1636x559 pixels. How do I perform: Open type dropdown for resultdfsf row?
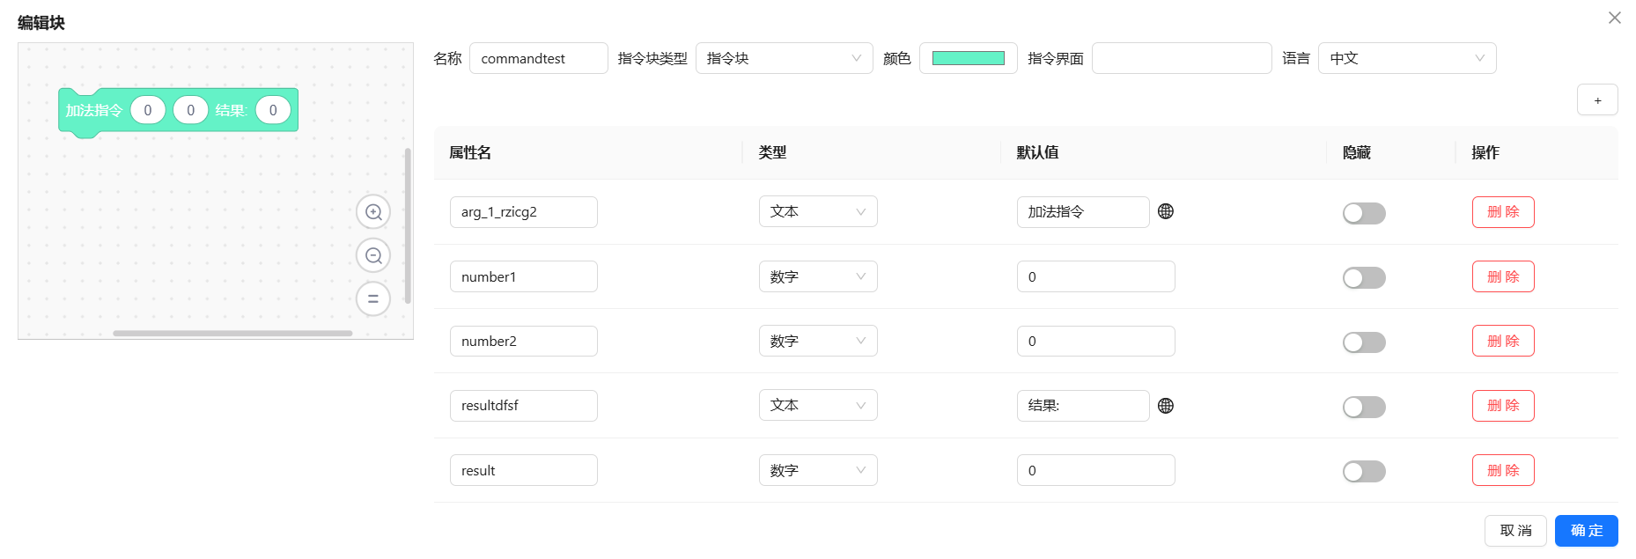818,405
